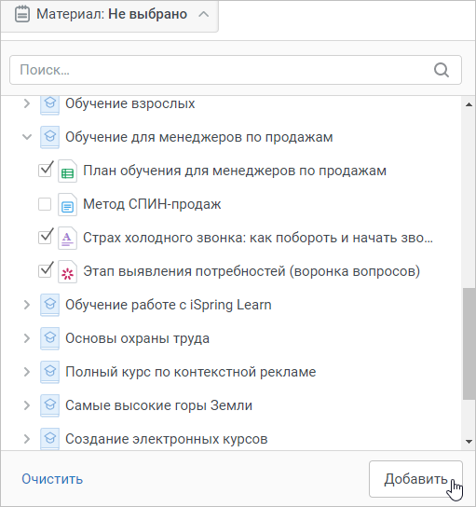Expand Полный курс по контекстной рекламе
This screenshot has height=507, width=476.
coord(27,372)
